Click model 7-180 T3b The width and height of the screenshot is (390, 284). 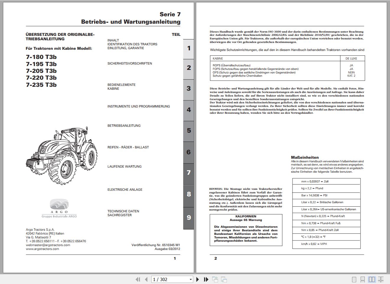(41, 57)
